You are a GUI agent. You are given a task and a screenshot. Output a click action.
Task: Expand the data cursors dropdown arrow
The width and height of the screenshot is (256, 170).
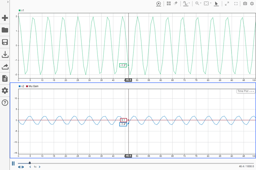tap(189, 3)
